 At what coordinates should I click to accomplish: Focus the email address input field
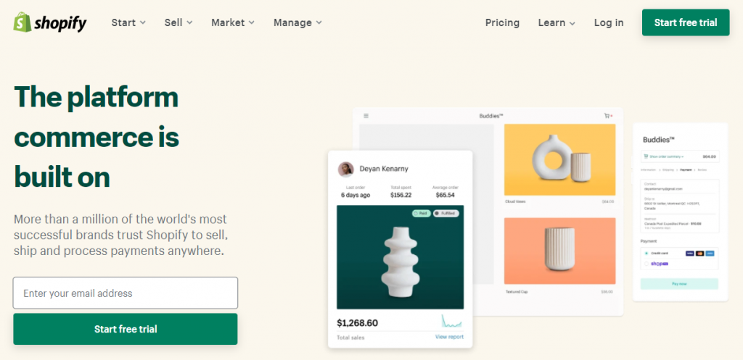[x=126, y=293]
